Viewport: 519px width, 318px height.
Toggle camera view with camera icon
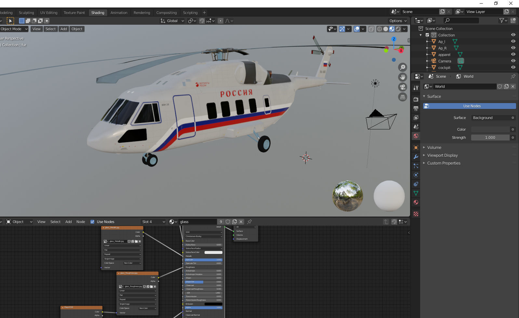tap(403, 87)
